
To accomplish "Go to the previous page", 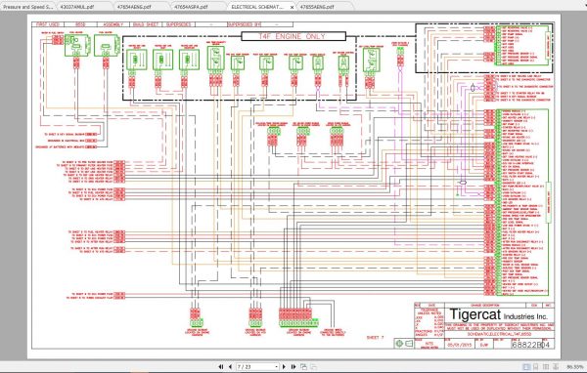I will (x=230, y=367).
